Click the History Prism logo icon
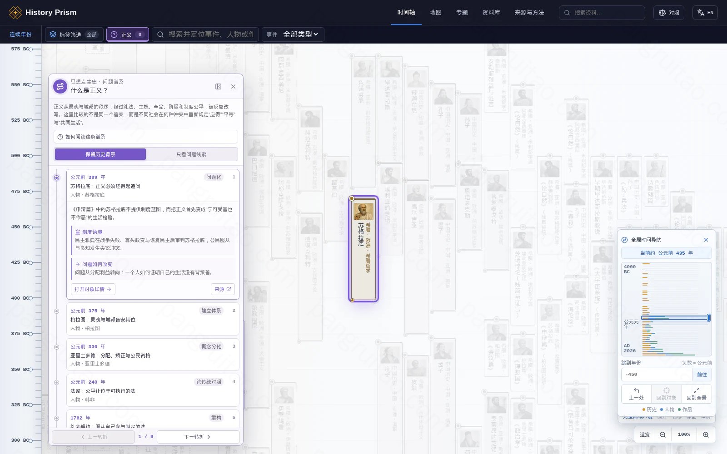Viewport: 727px width, 454px height. coord(15,13)
